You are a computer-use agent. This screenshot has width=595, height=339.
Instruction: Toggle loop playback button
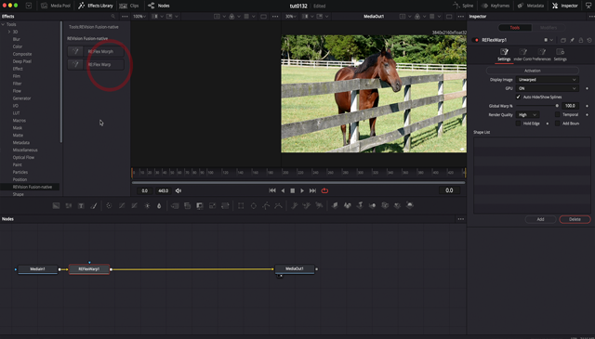(324, 190)
